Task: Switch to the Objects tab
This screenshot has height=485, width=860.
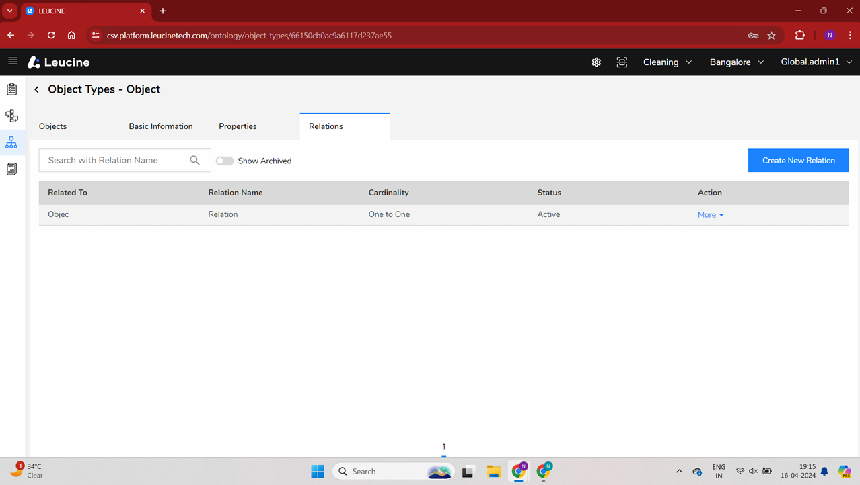Action: click(x=52, y=126)
